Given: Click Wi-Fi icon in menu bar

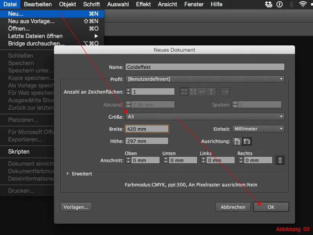Looking at the screenshot, I should (x=303, y=4).
